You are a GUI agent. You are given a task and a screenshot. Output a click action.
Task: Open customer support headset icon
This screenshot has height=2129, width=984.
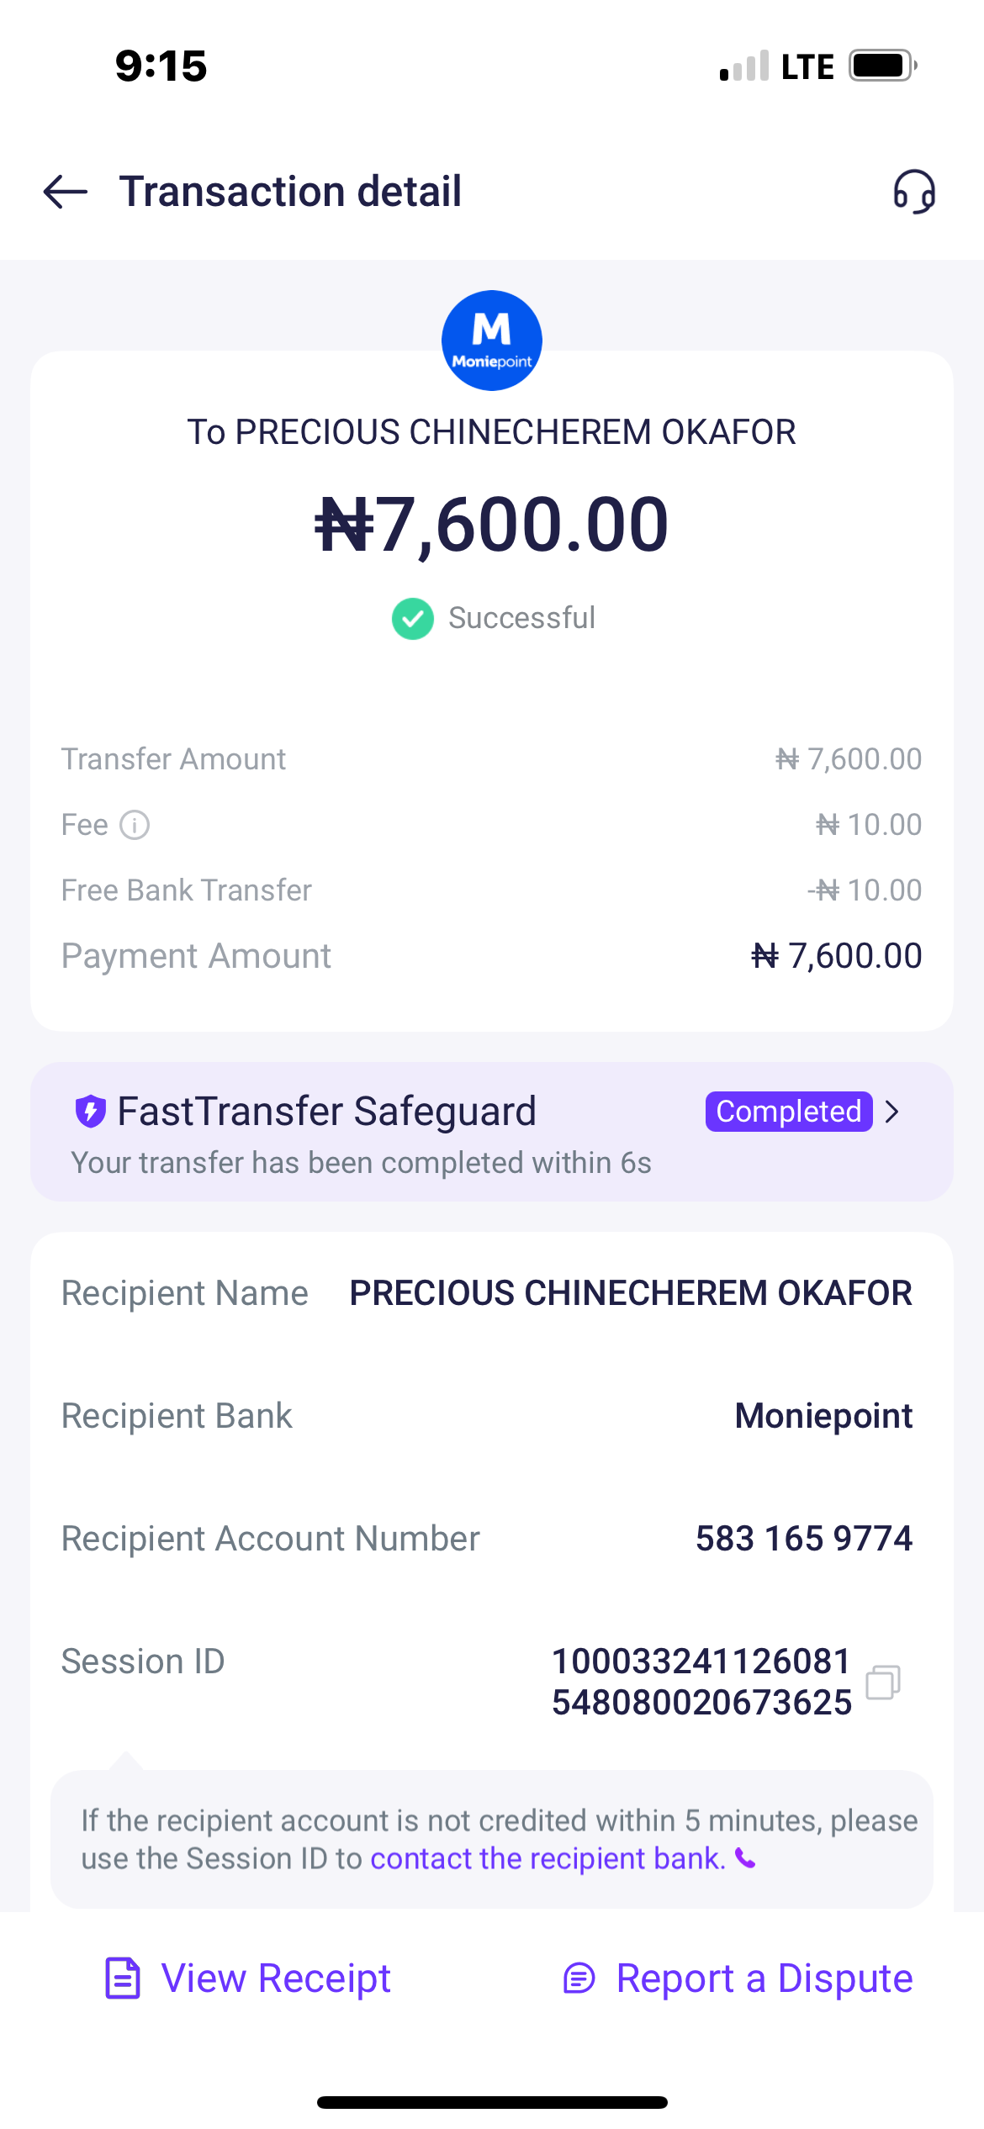click(x=914, y=192)
